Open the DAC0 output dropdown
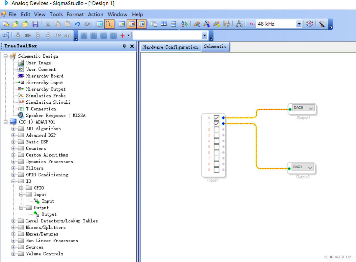The width and height of the screenshot is (356, 262). 311,108
